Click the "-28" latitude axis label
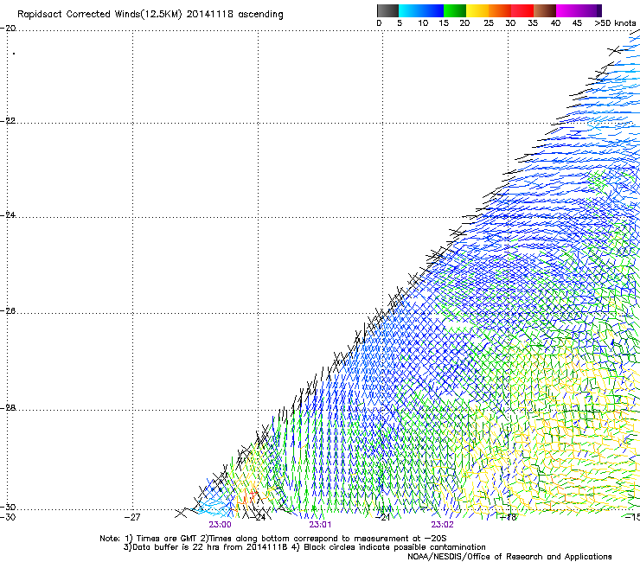This screenshot has height=562, width=640. click(8, 408)
